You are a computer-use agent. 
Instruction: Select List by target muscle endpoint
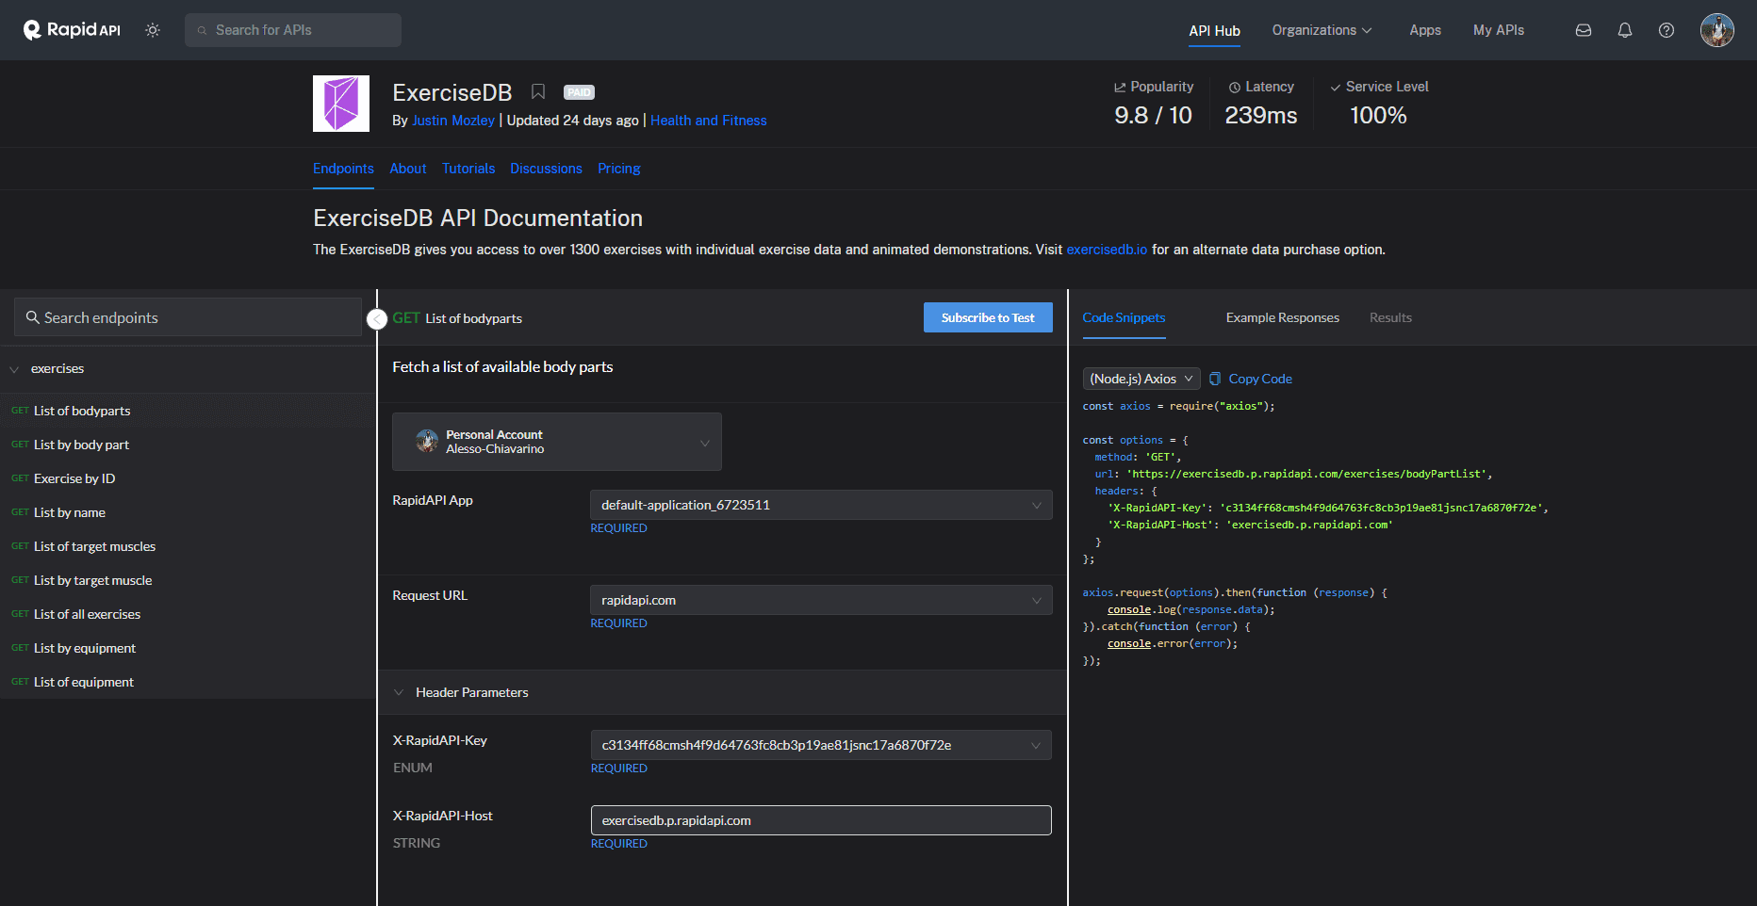(188, 580)
